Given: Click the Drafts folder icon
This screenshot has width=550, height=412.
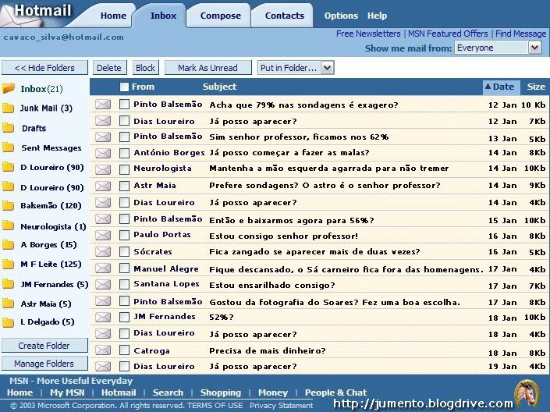Looking at the screenshot, I should coord(8,128).
